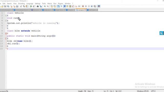Open the Run menu

55,4
